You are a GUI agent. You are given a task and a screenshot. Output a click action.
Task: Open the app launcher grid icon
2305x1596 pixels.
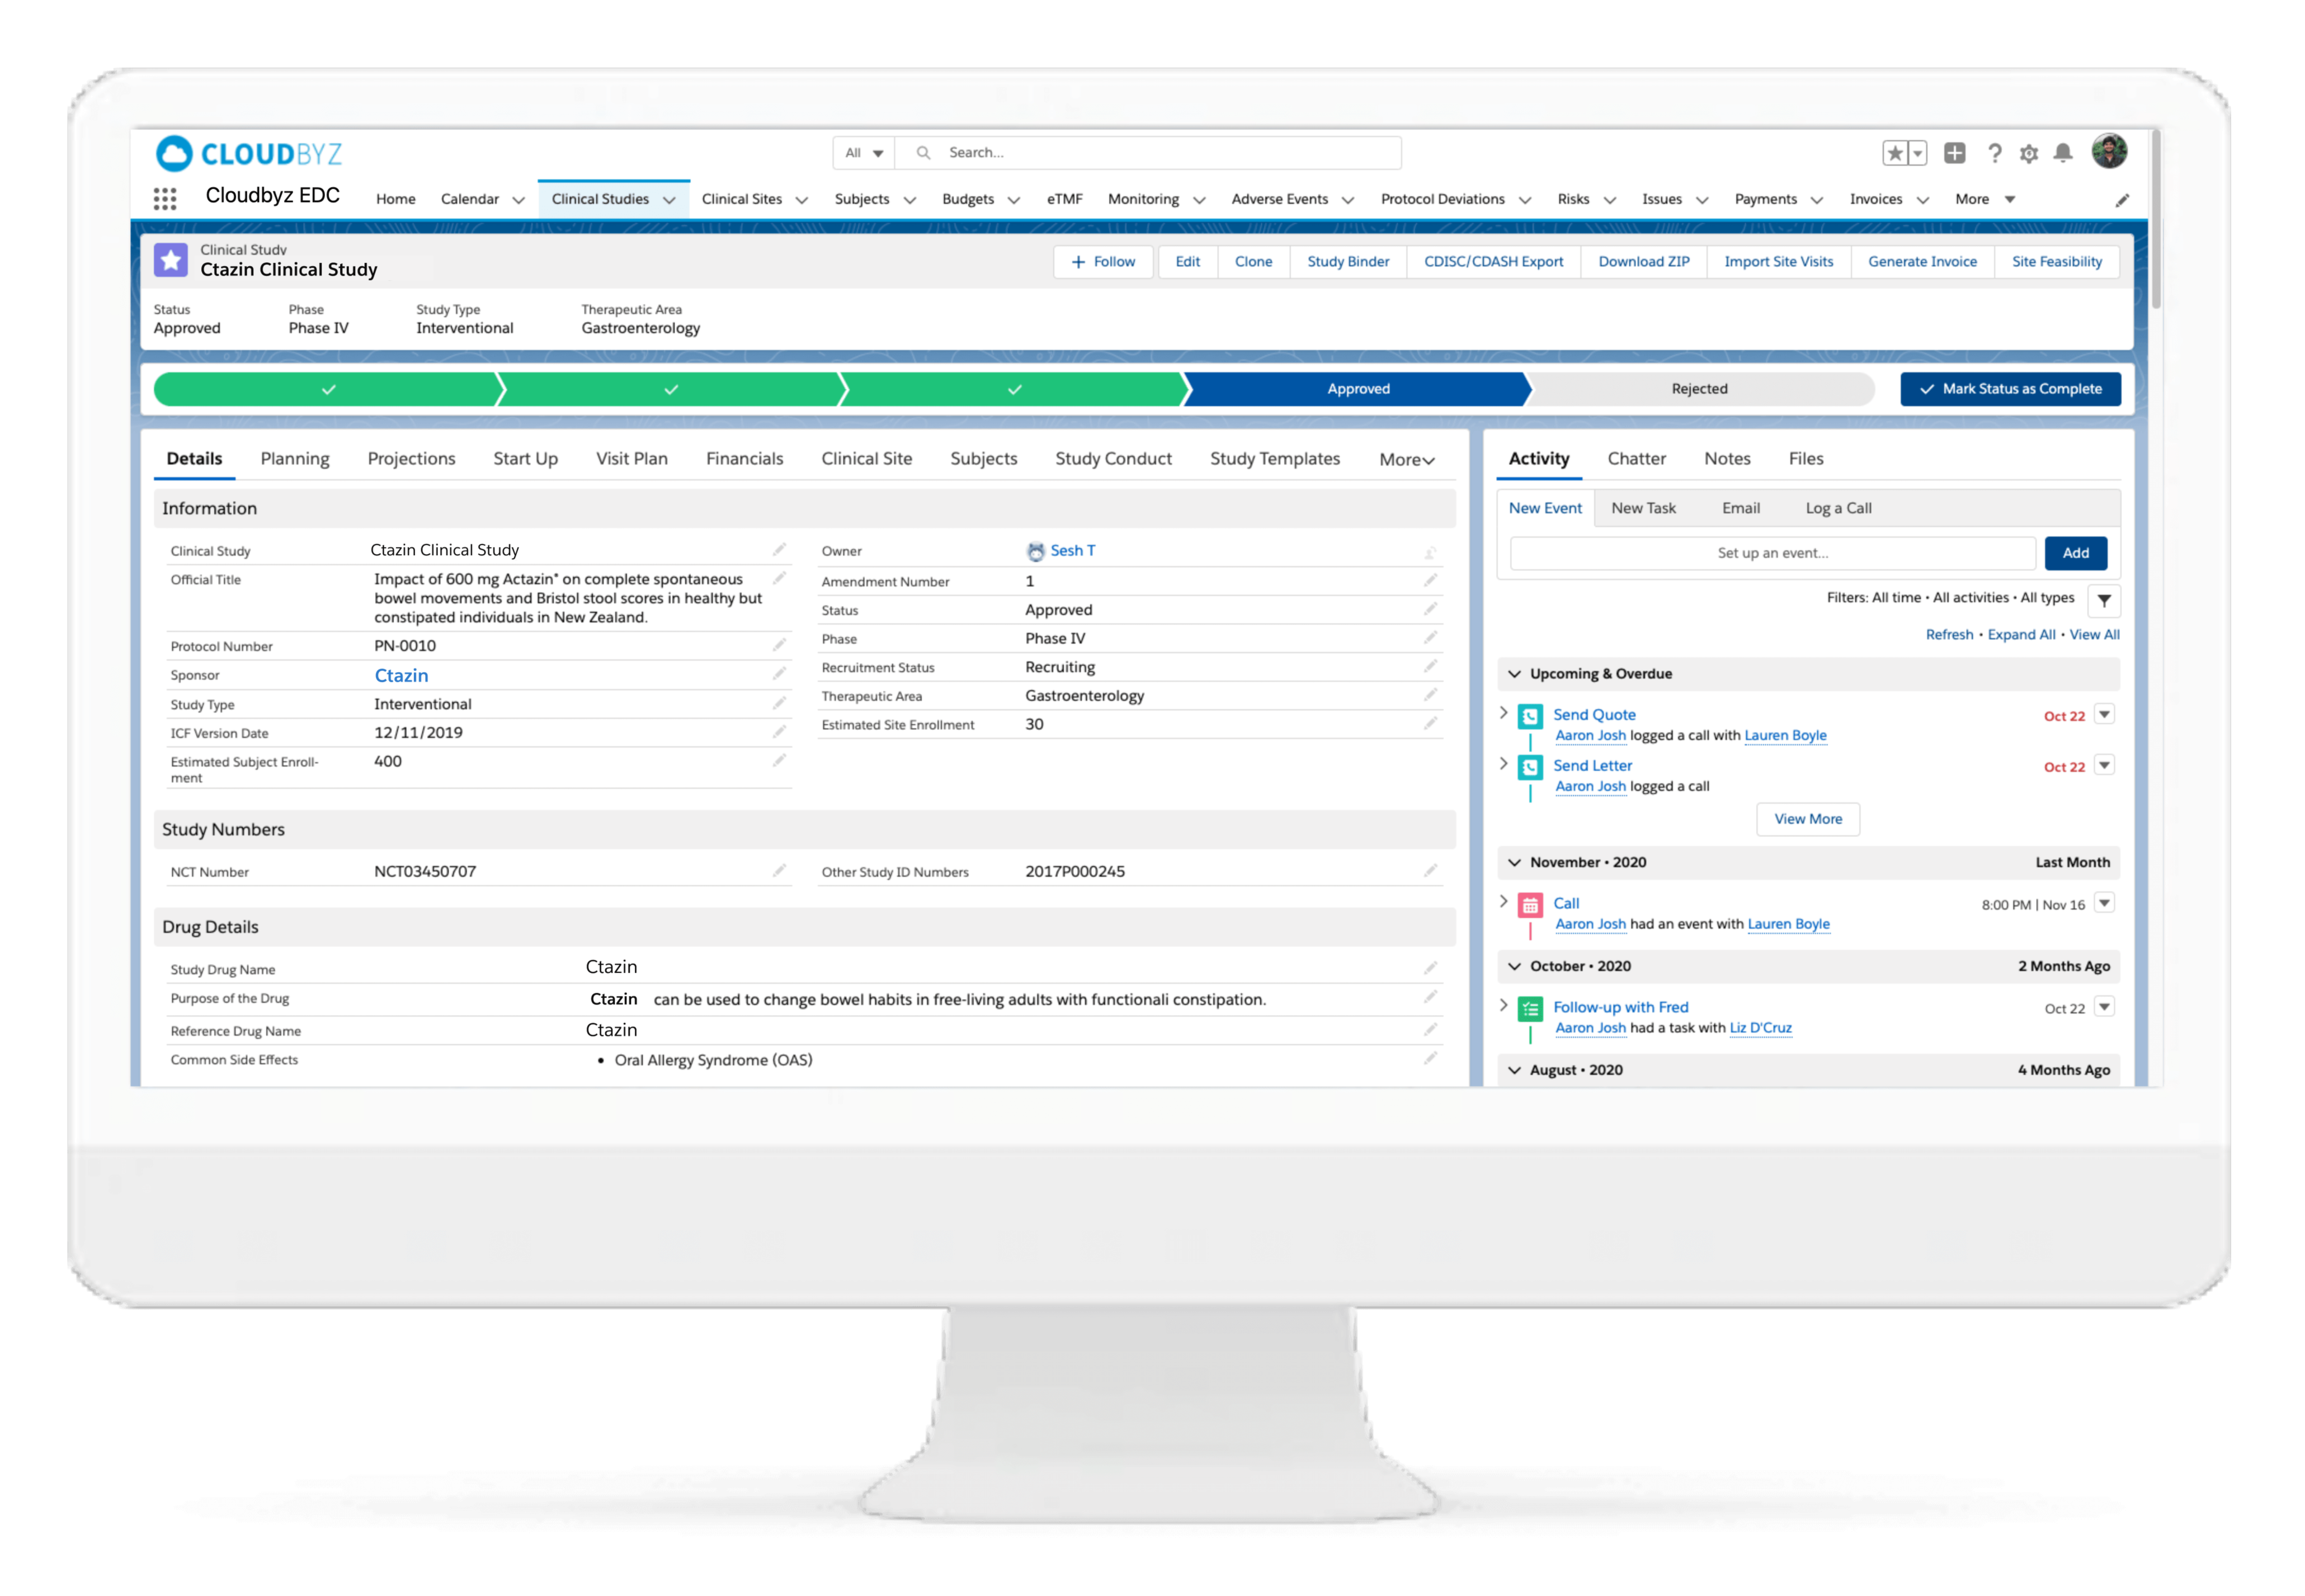point(165,199)
